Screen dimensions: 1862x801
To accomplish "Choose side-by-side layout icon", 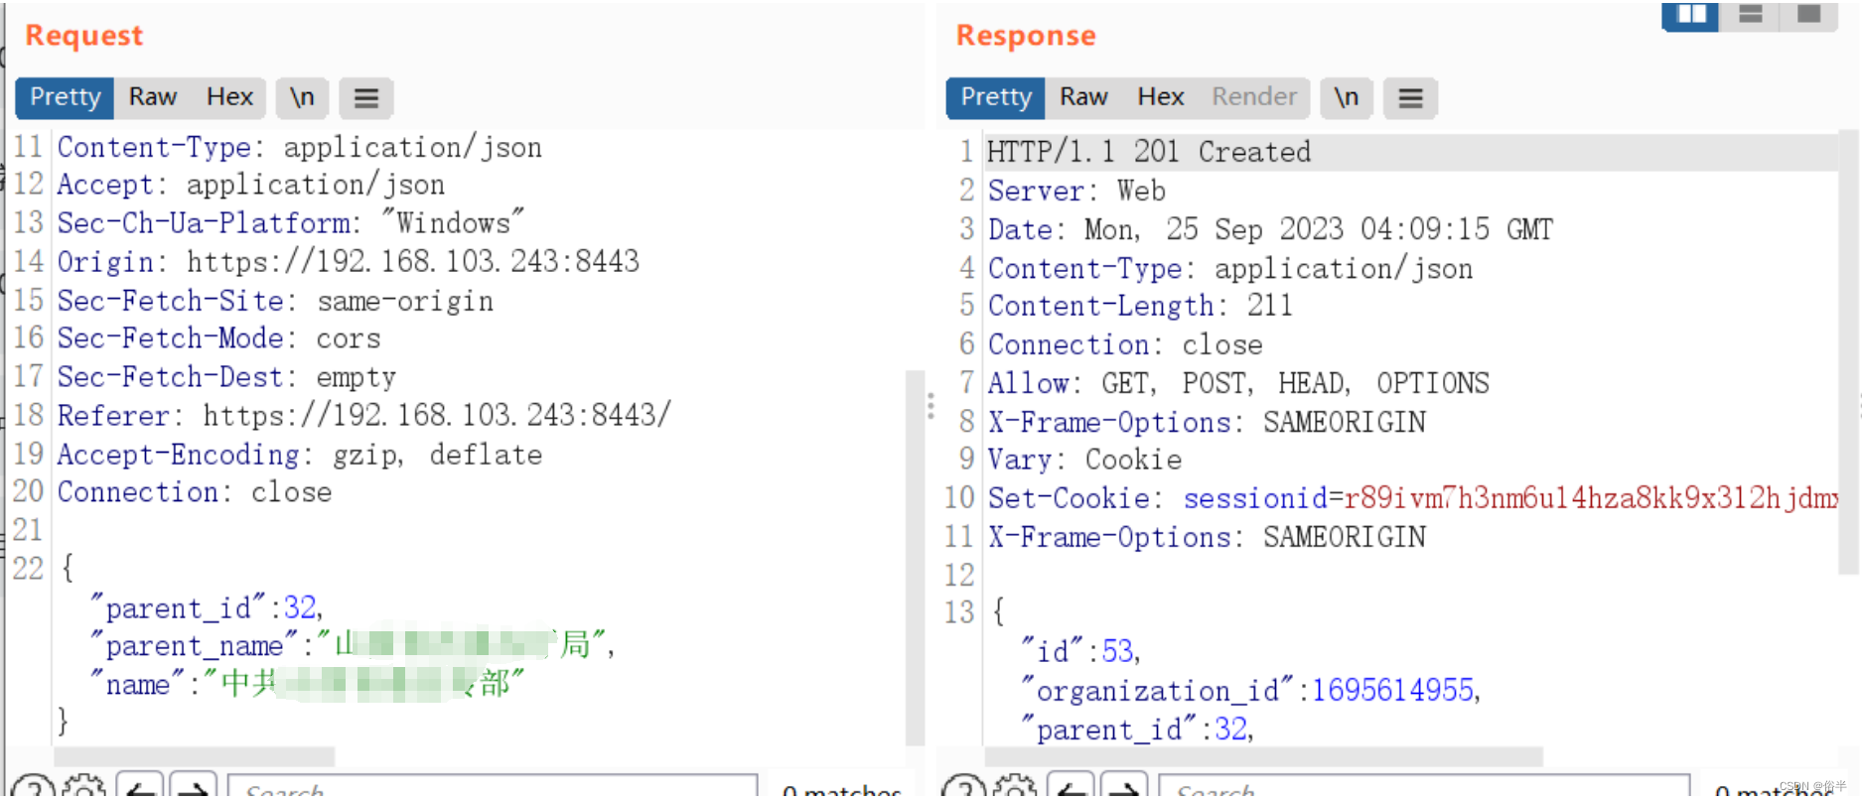I will [1691, 14].
